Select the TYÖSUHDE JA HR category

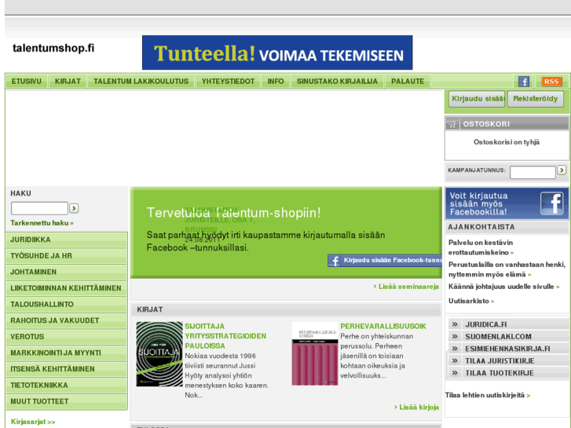(x=67, y=256)
